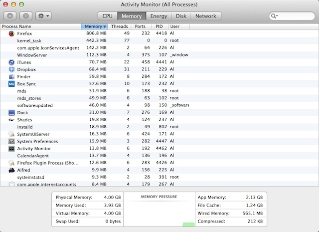Image resolution: width=319 pixels, height=232 pixels.
Task: Click the Wired Memory 565.1 MB value
Action: (x=253, y=213)
